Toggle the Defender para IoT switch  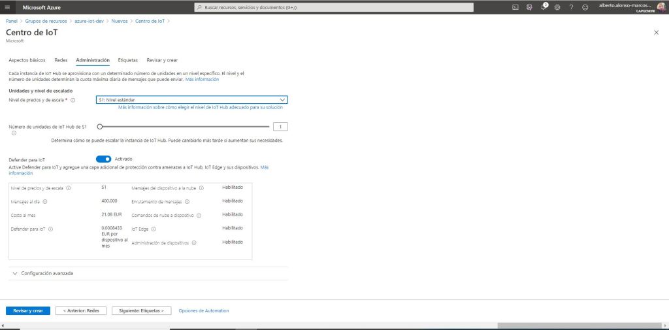[x=104, y=159]
